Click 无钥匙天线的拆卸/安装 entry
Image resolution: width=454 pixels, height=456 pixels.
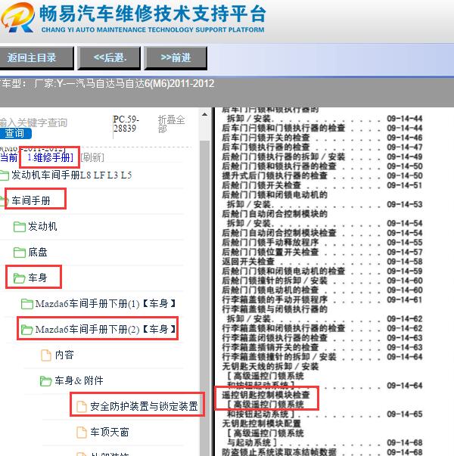(270, 367)
